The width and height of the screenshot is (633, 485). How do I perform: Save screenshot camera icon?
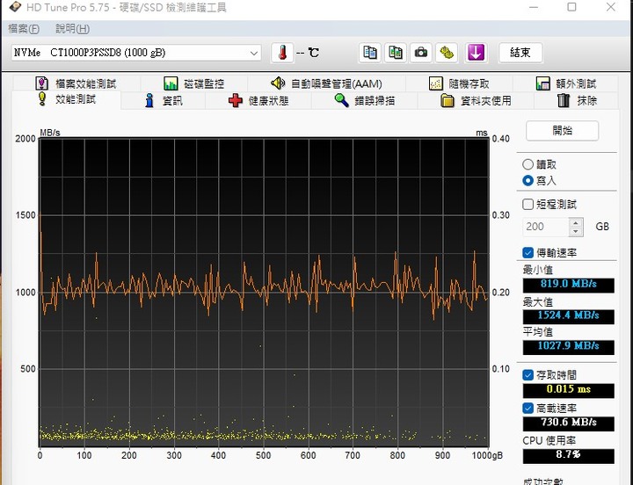[x=421, y=53]
